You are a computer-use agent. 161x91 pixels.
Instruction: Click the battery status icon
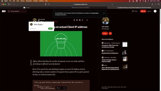click(137, 1)
